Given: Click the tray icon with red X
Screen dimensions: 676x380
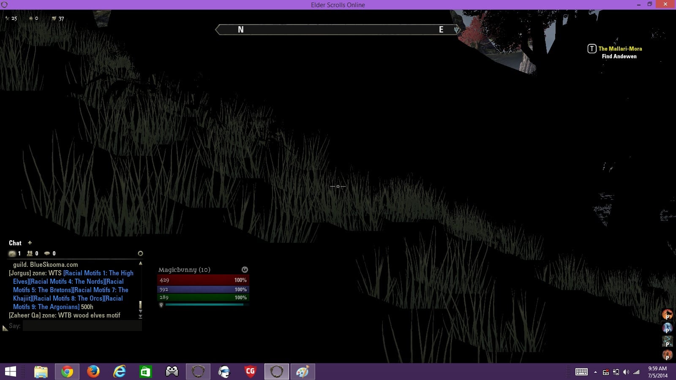Looking at the screenshot, I should tap(605, 372).
